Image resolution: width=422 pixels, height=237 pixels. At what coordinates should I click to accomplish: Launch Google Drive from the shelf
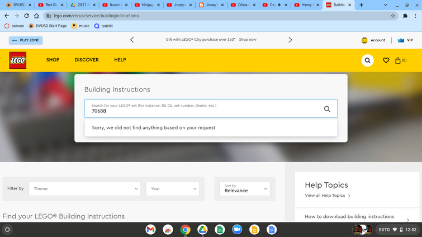(202, 230)
